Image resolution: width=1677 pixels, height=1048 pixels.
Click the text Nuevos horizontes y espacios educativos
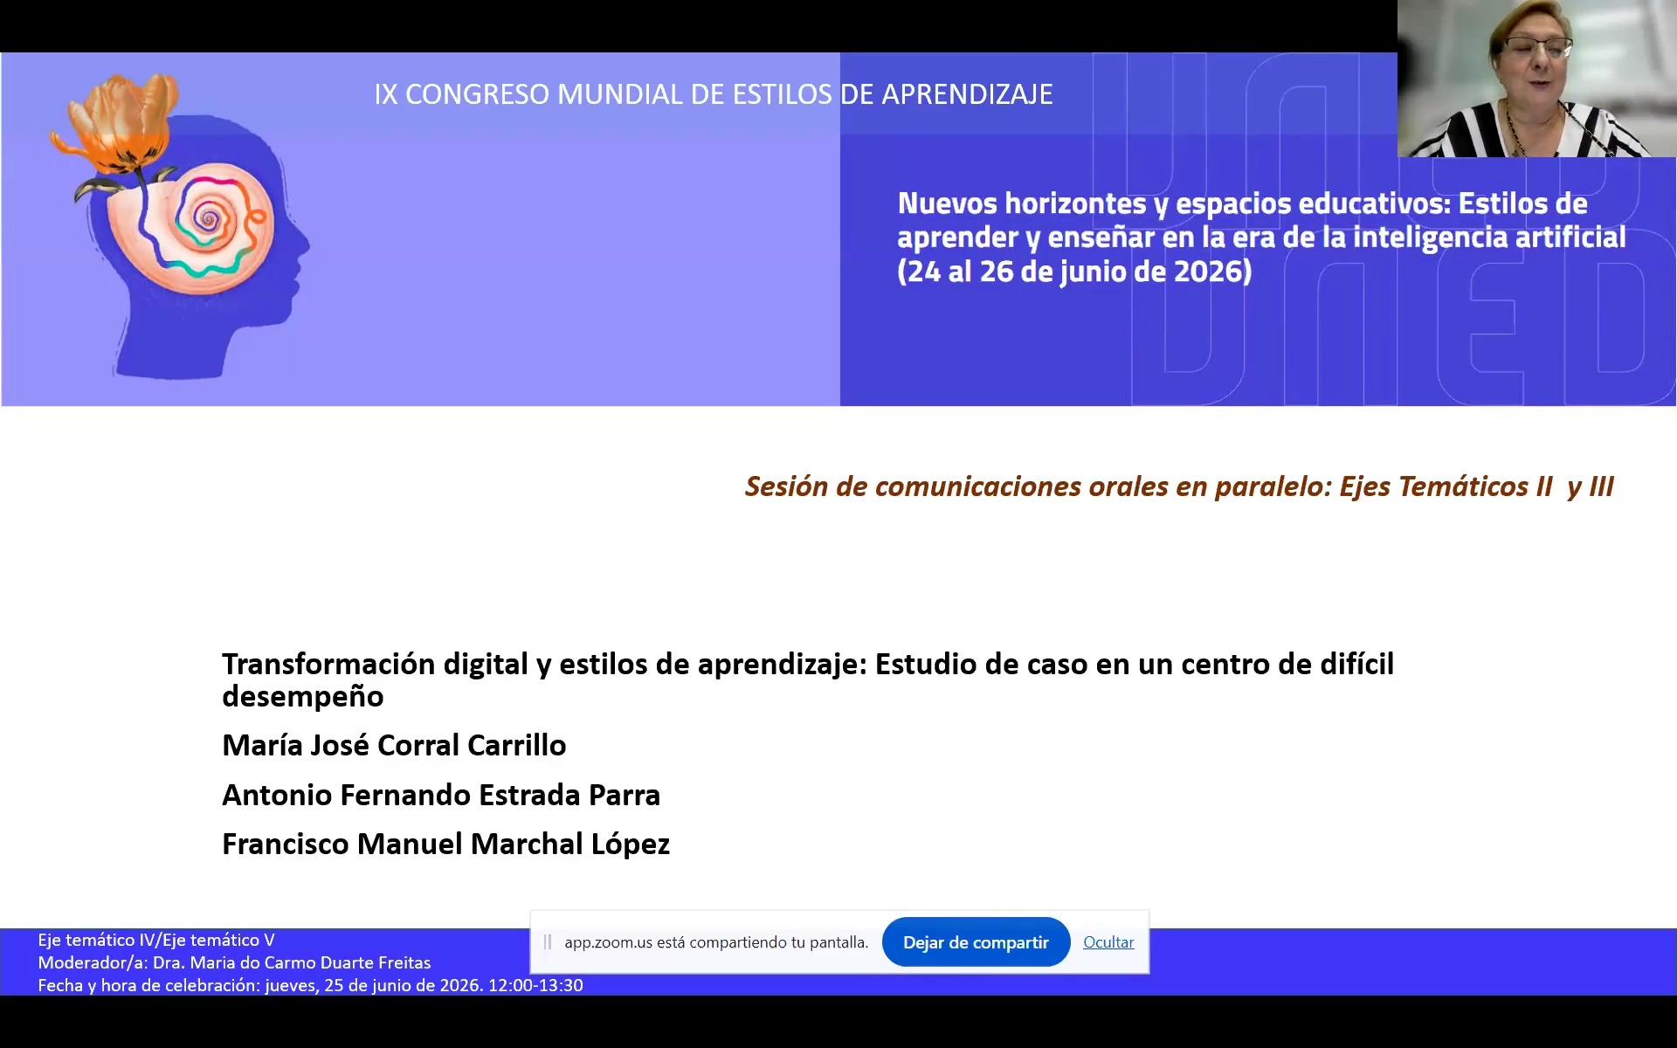[1172, 203]
